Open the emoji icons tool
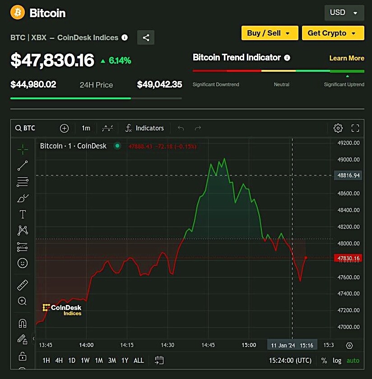The width and height of the screenshot is (372, 379). 23,263
